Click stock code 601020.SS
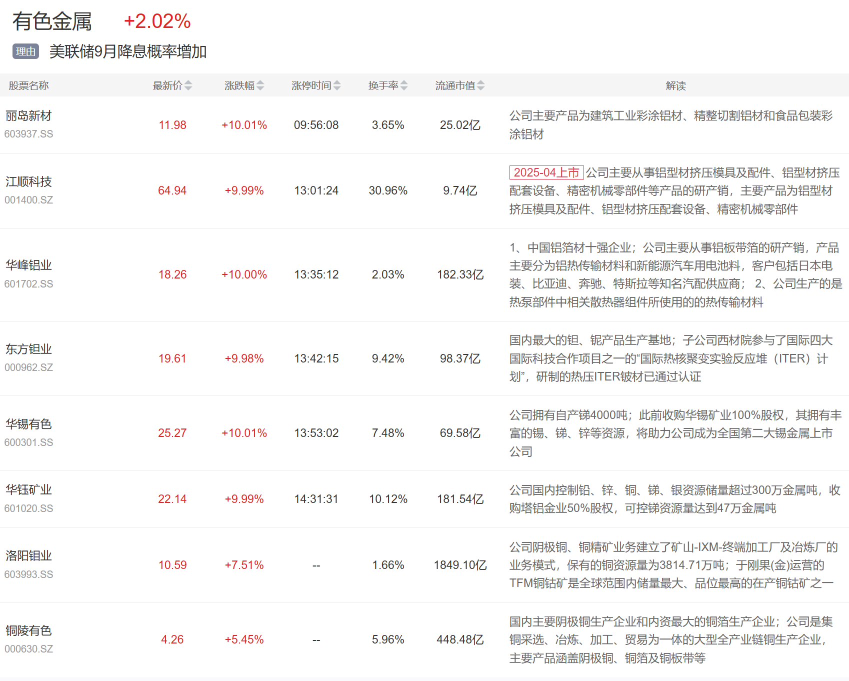The height and width of the screenshot is (681, 849). pyautogui.click(x=28, y=508)
